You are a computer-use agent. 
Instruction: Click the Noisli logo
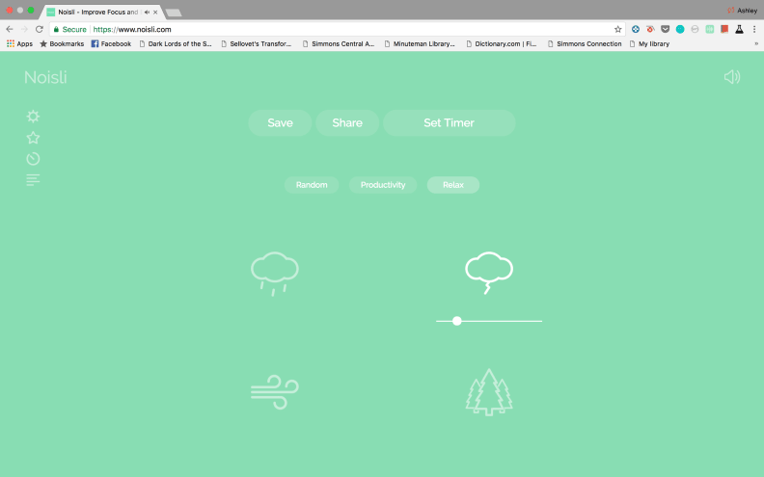coord(45,77)
